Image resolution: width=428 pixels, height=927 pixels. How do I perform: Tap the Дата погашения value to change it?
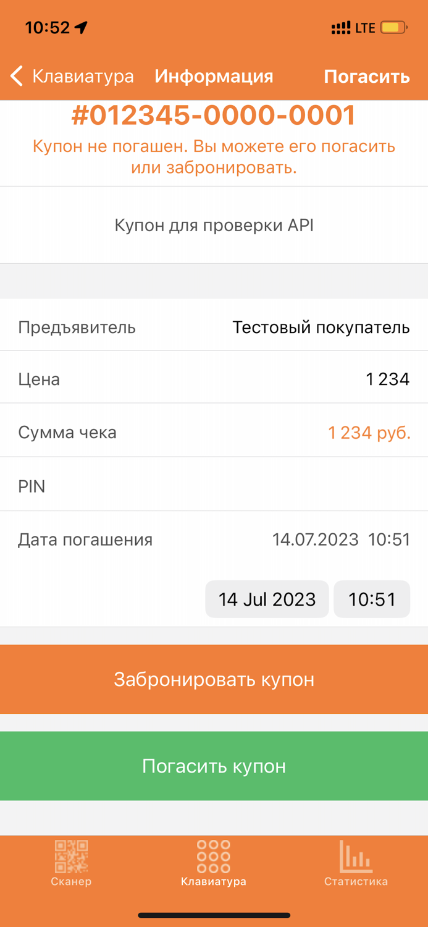pos(342,539)
